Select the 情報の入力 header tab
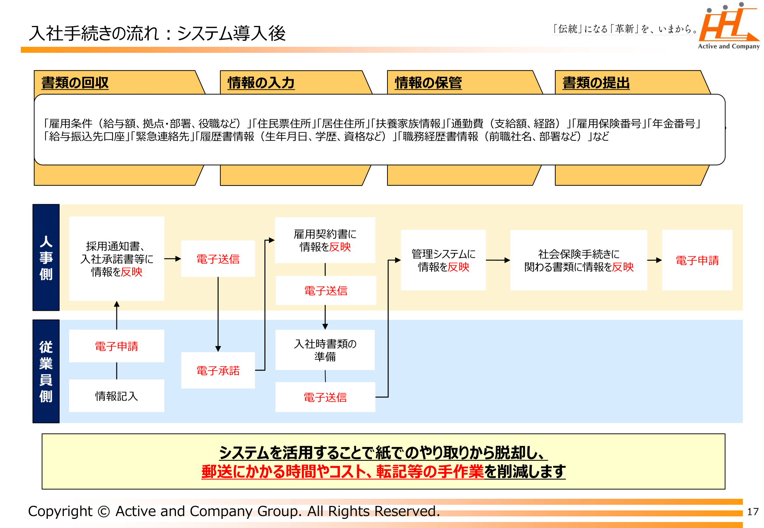The height and width of the screenshot is (528, 764). pyautogui.click(x=261, y=83)
